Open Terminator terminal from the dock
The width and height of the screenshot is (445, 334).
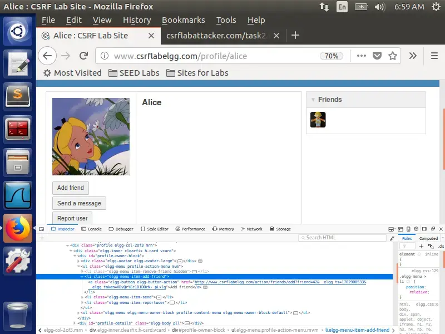(18, 130)
